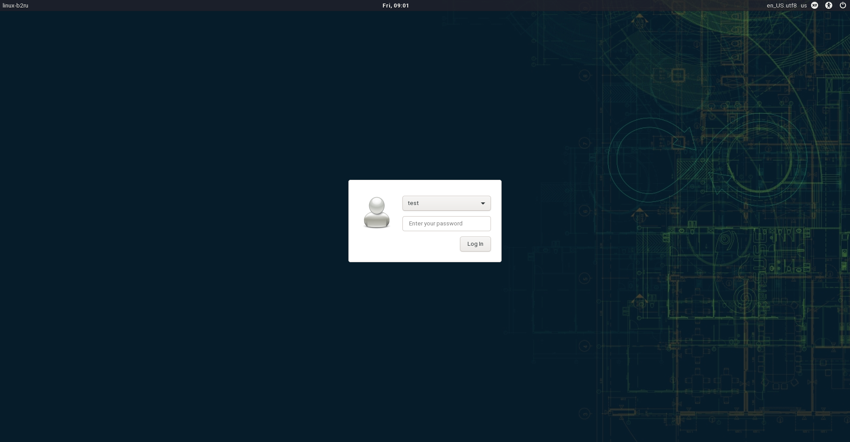Select the 'test' username text in combo box
Viewport: 850px width, 442px height.
[x=413, y=203]
